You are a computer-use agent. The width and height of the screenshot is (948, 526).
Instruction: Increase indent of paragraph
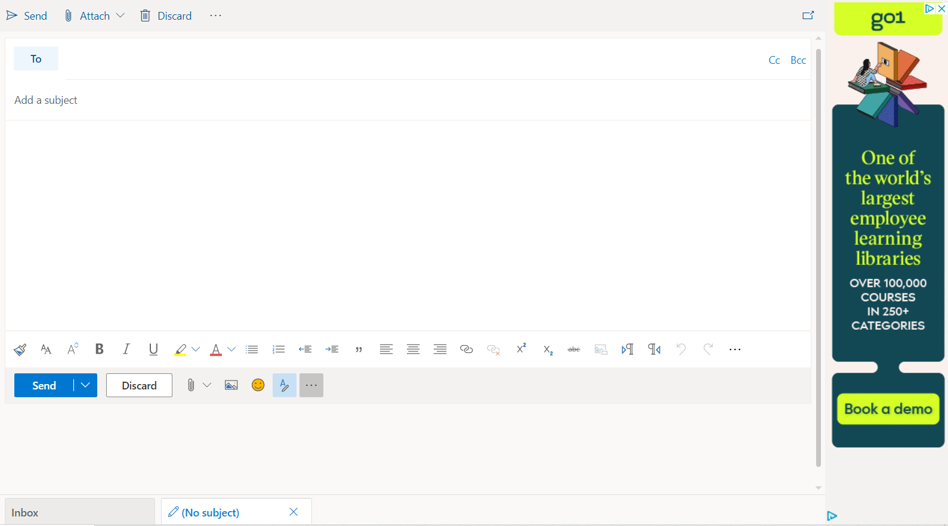332,349
